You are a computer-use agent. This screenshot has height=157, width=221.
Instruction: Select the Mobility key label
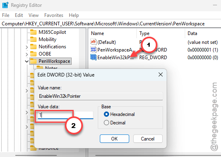[48, 39]
